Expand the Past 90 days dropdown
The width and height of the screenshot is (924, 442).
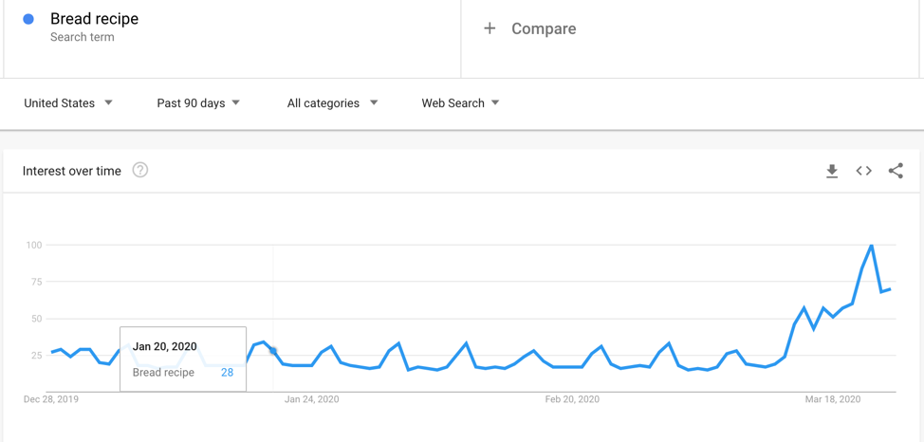tap(198, 102)
